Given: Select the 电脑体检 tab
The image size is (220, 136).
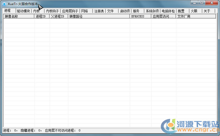Looking at the screenshot, I should pyautogui.click(x=168, y=11).
